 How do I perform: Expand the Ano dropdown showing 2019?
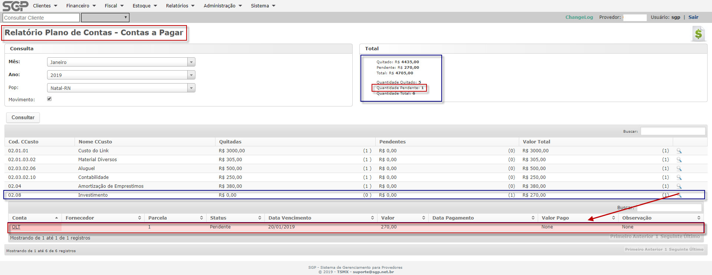coord(121,75)
